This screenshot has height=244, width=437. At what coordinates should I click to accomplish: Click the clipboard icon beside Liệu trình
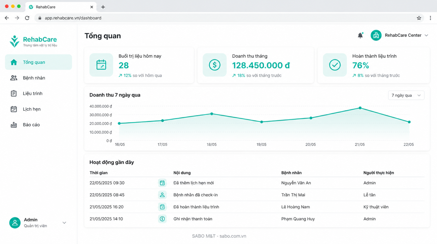click(14, 93)
